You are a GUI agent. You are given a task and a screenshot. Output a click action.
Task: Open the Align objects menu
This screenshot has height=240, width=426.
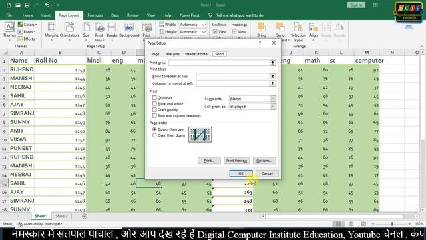point(313,31)
